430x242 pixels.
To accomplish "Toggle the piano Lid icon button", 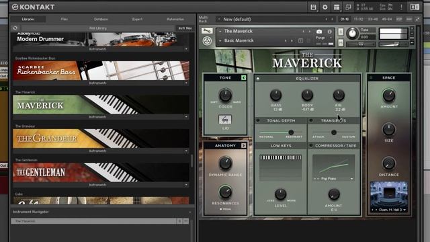I will point(225,120).
